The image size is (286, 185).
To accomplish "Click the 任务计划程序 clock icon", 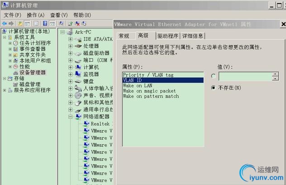I will pyautogui.click(x=16, y=43).
